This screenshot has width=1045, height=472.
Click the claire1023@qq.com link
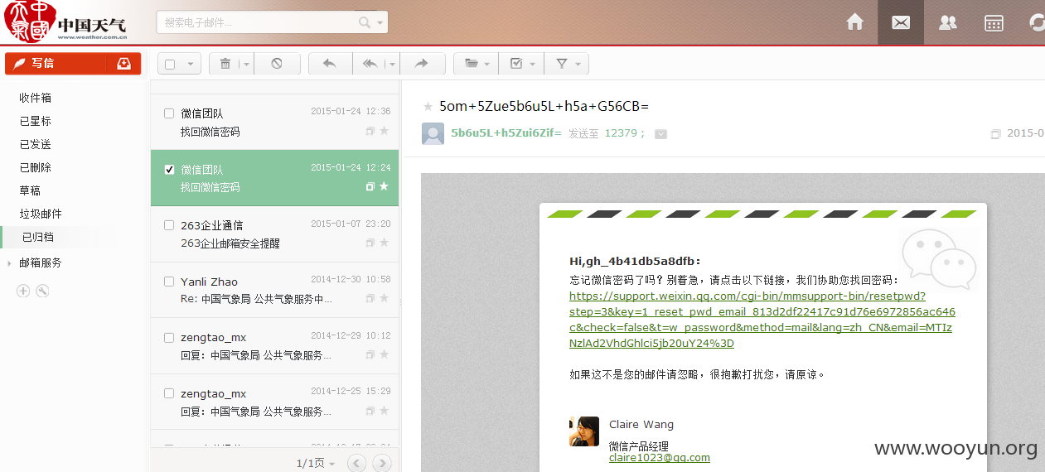pyautogui.click(x=659, y=458)
